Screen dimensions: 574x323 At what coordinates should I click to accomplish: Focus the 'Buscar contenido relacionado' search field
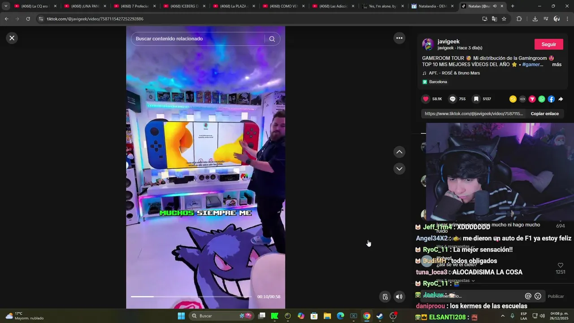[200, 39]
